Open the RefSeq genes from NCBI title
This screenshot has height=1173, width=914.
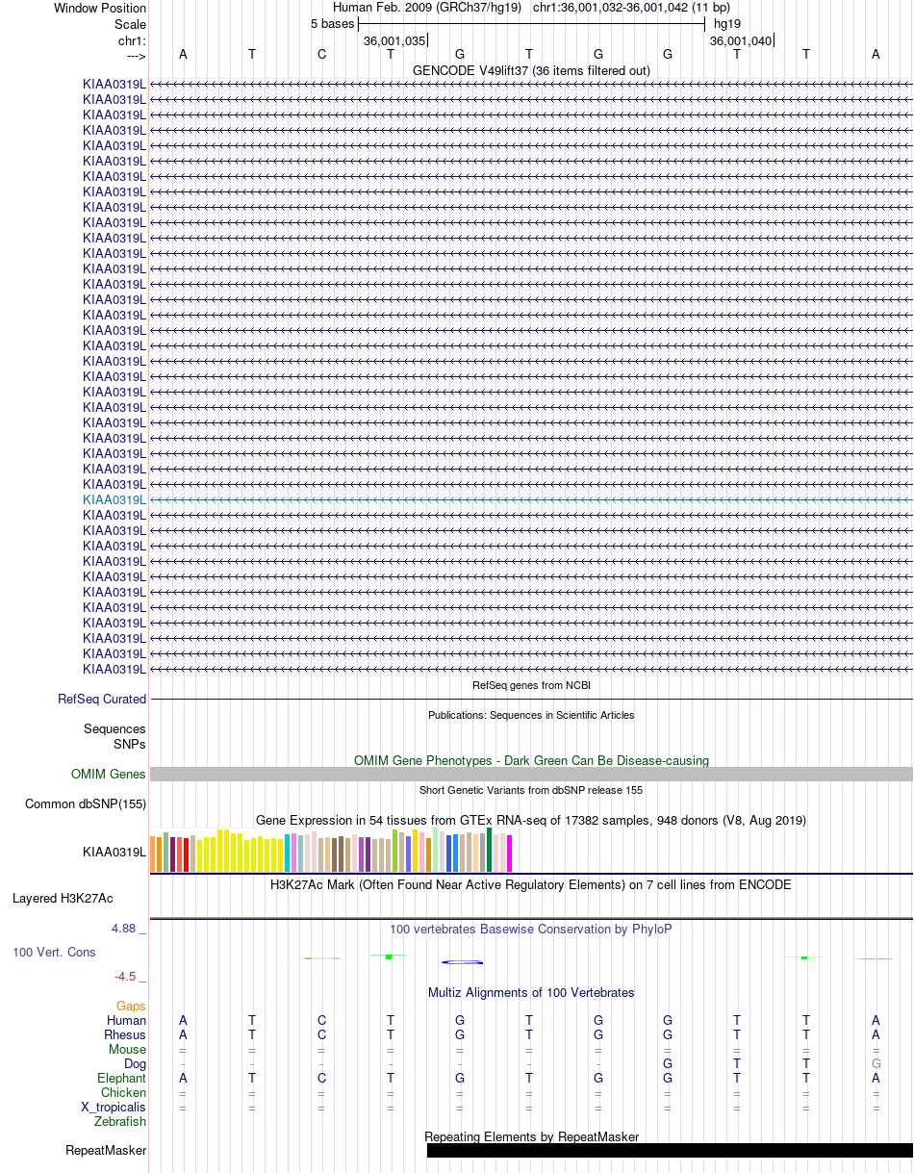click(531, 685)
